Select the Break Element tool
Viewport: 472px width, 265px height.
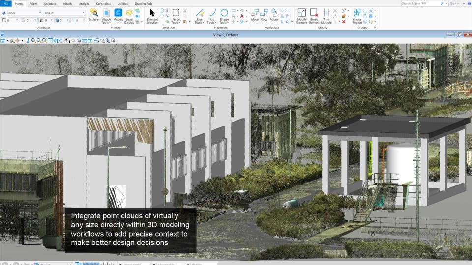[314, 16]
